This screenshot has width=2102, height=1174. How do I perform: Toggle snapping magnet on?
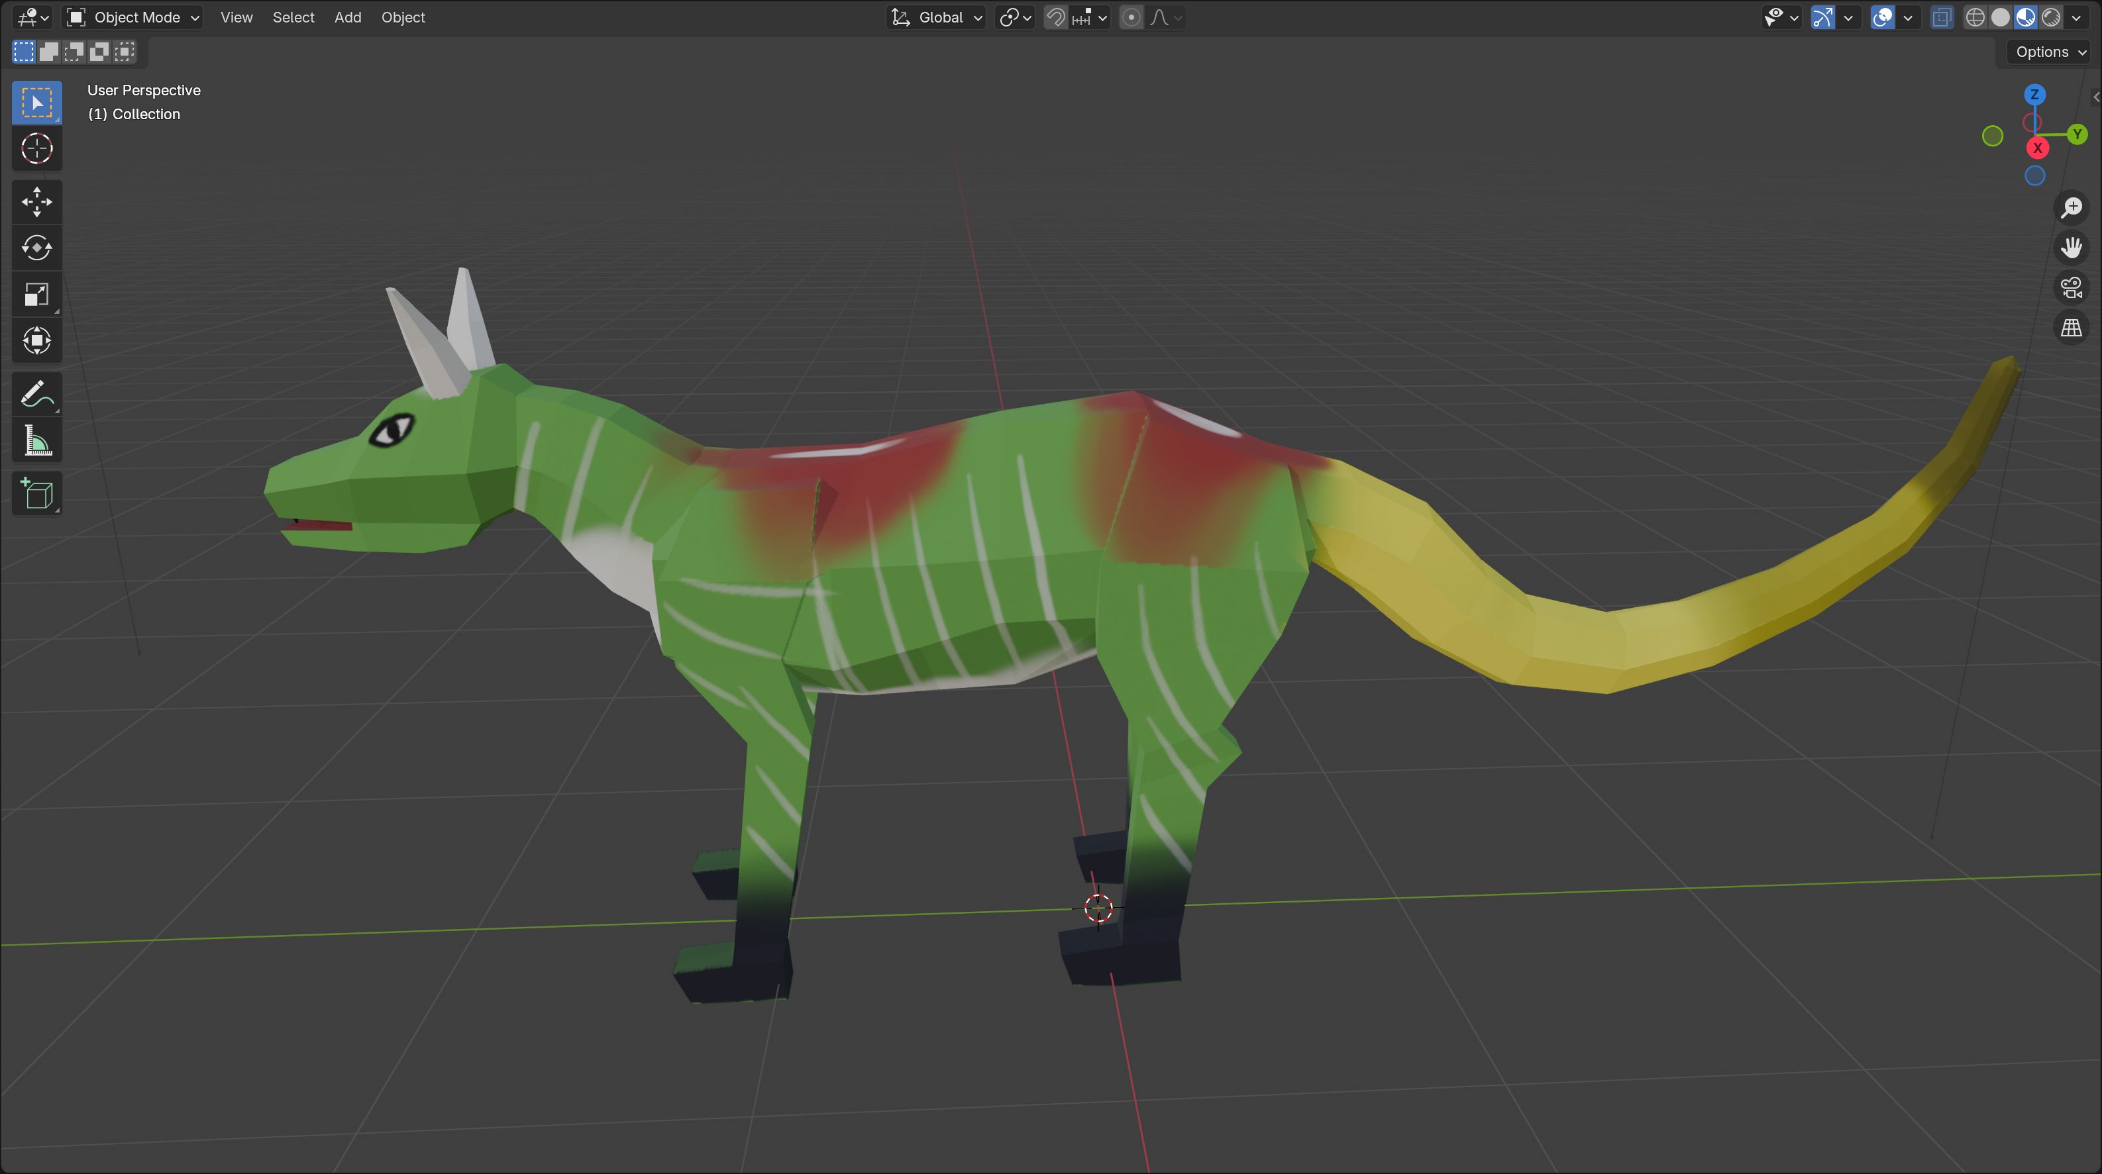[x=1056, y=17]
